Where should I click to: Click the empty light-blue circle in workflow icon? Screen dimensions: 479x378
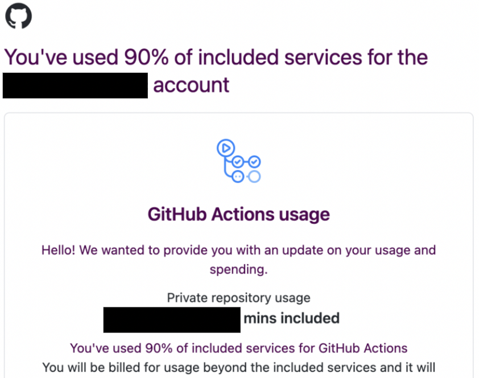tap(254, 176)
